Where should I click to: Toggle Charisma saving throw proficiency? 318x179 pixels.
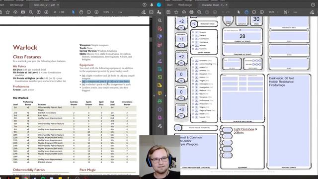click(x=193, y=49)
